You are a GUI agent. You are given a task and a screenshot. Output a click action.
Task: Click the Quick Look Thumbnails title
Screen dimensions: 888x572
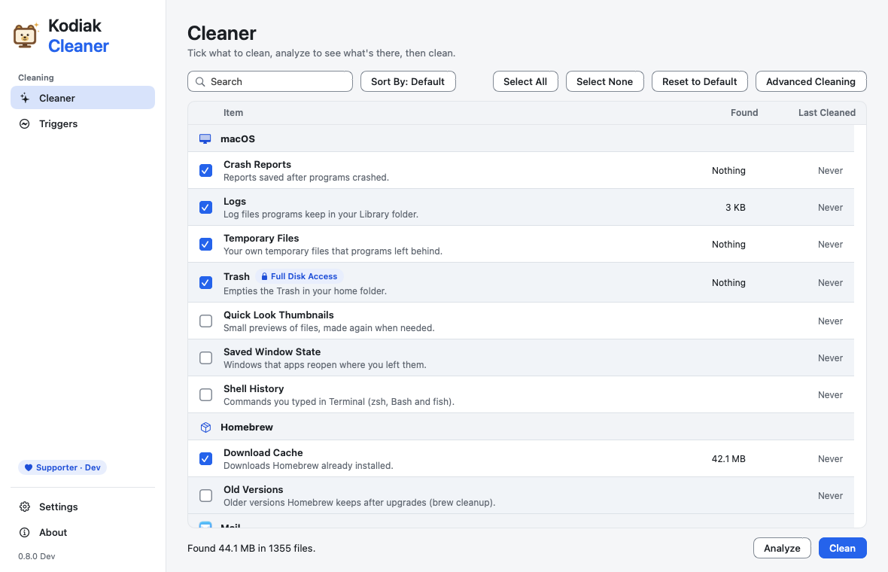coord(278,315)
